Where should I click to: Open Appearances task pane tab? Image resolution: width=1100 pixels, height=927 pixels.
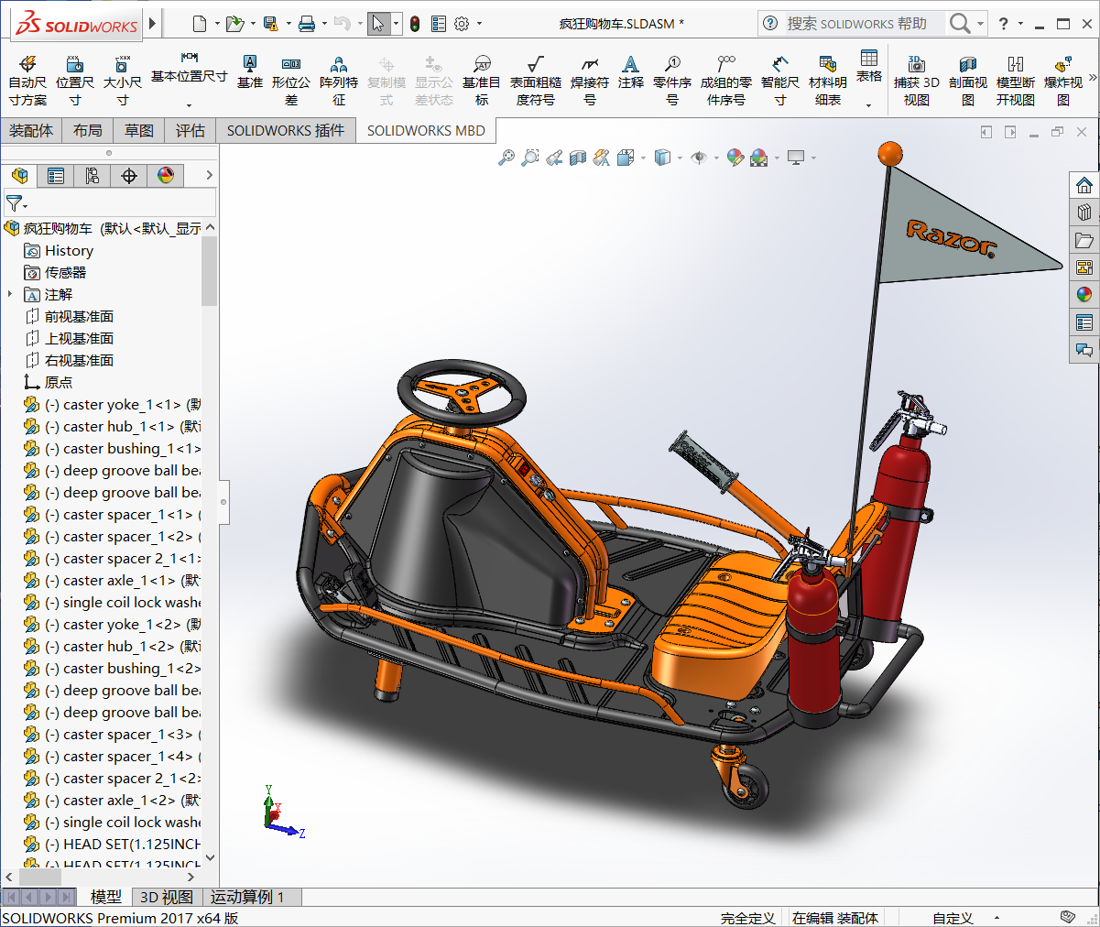tap(1084, 295)
